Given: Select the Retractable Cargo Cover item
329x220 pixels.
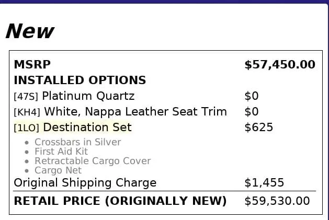Looking at the screenshot, I should pos(93,161).
